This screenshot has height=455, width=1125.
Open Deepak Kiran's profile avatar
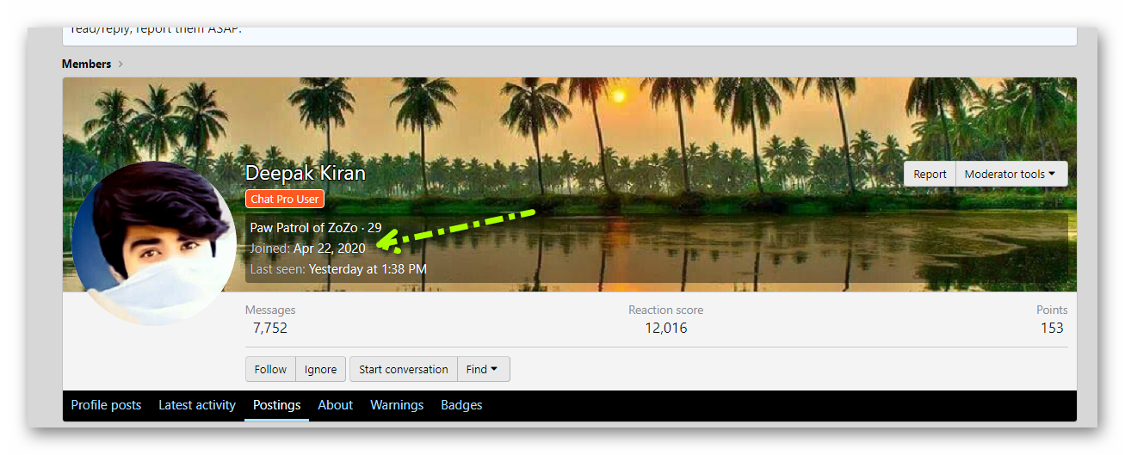(x=154, y=244)
